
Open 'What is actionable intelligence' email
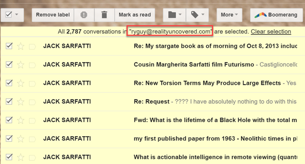pos(215,157)
